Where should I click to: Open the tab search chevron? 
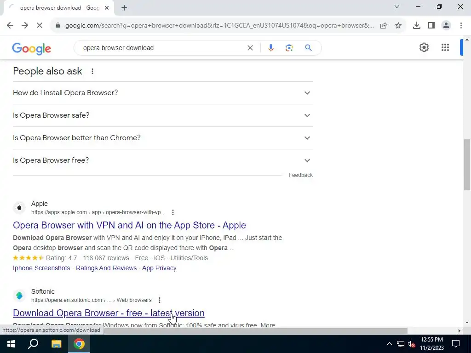click(397, 6)
